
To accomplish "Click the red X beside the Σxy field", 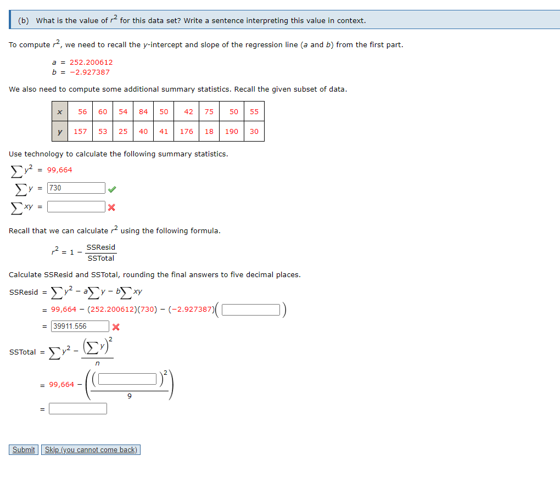I will point(112,207).
